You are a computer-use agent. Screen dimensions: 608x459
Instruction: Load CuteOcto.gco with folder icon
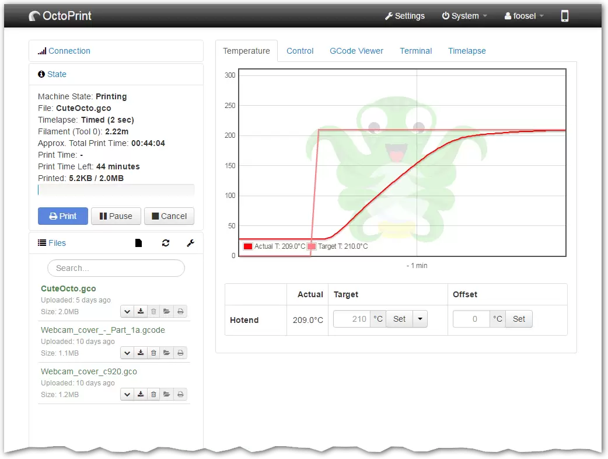point(167,311)
